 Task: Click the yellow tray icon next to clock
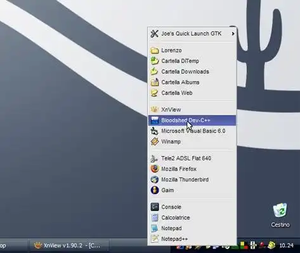[x=271, y=245]
